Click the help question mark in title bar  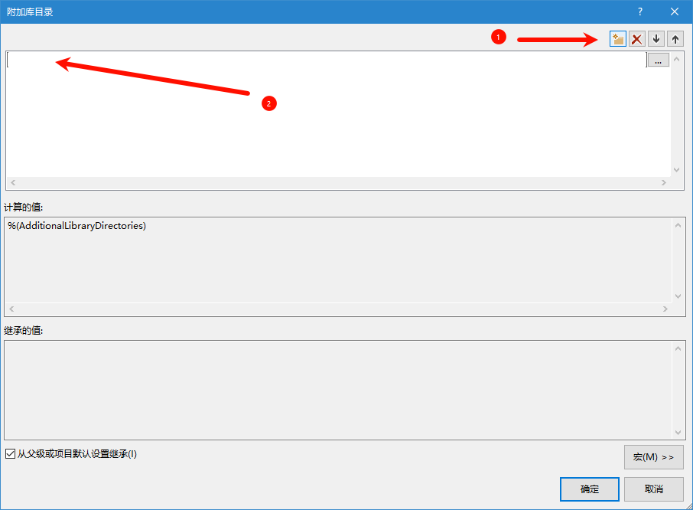(x=639, y=11)
